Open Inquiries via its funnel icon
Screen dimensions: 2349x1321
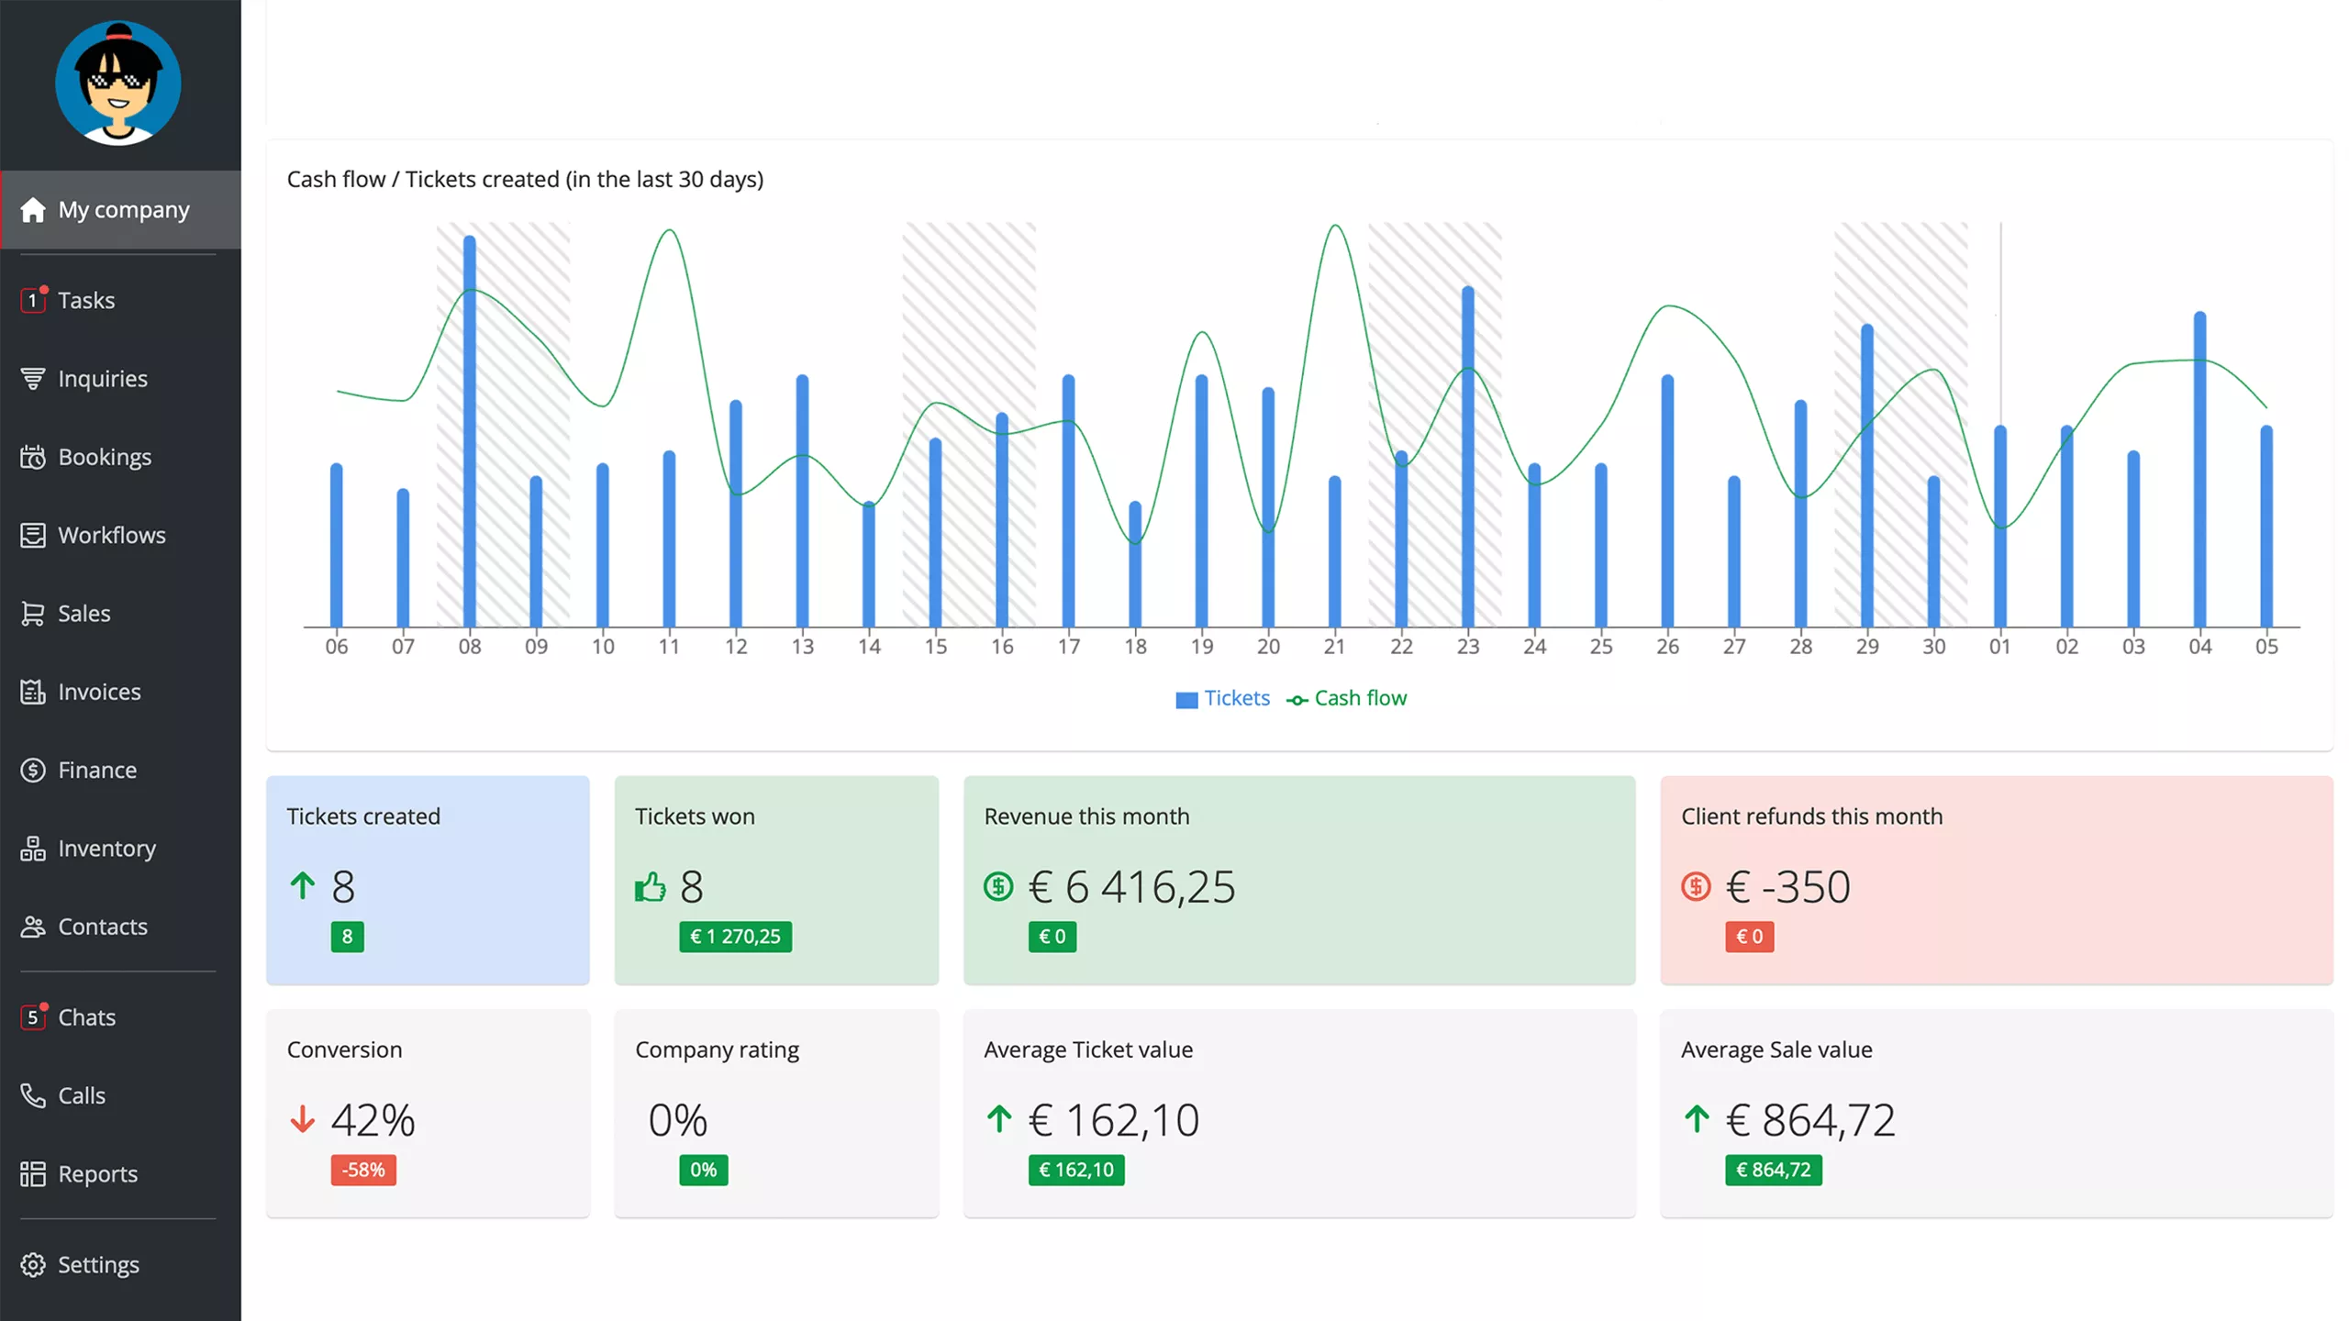tap(33, 378)
